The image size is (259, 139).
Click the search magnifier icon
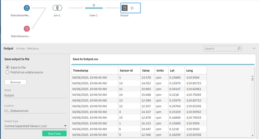tap(239, 48)
